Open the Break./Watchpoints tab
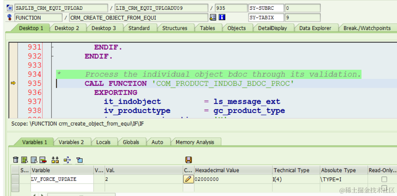Image resolution: width=397 pixels, height=196 pixels. [367, 28]
